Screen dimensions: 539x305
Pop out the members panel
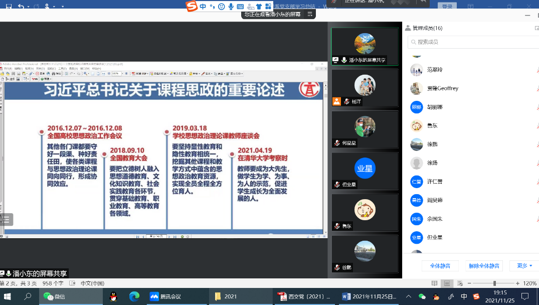pyautogui.click(x=536, y=28)
